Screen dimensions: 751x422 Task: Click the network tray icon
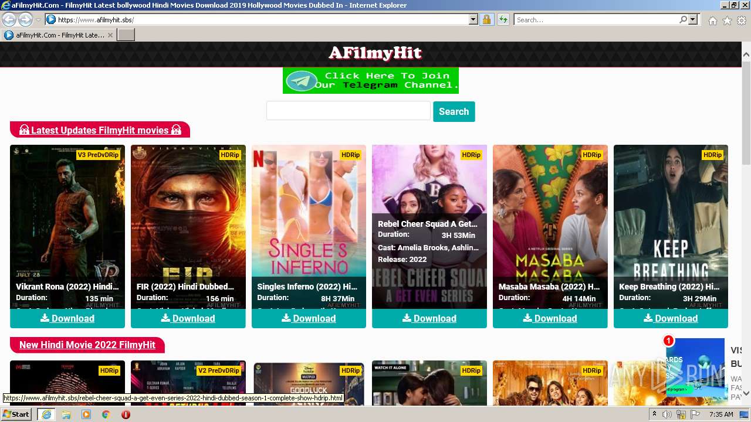tap(681, 414)
